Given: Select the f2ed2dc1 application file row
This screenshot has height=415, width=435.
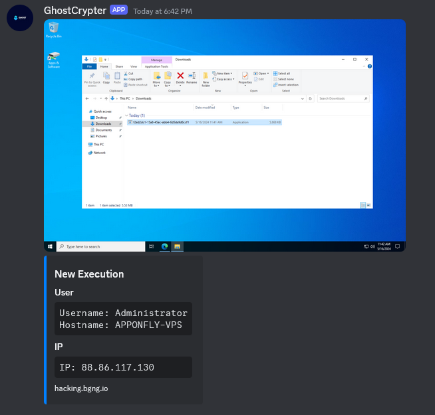Looking at the screenshot, I should (x=204, y=122).
